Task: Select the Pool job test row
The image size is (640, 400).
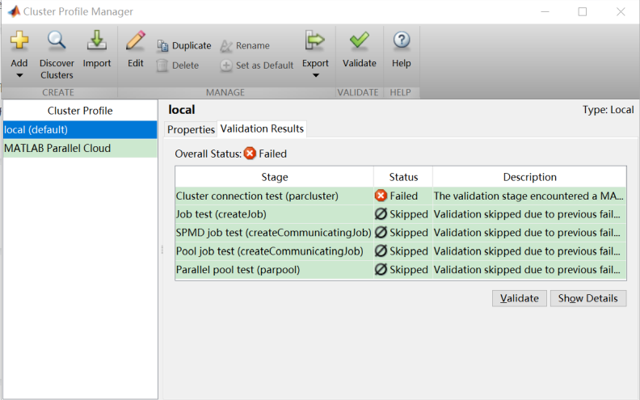Action: (401, 251)
